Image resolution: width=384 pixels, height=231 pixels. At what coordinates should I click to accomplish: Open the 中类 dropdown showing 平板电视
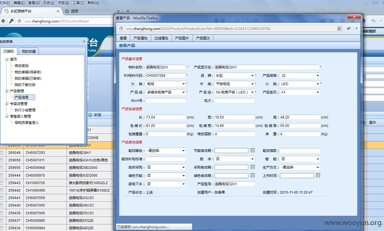(234, 84)
